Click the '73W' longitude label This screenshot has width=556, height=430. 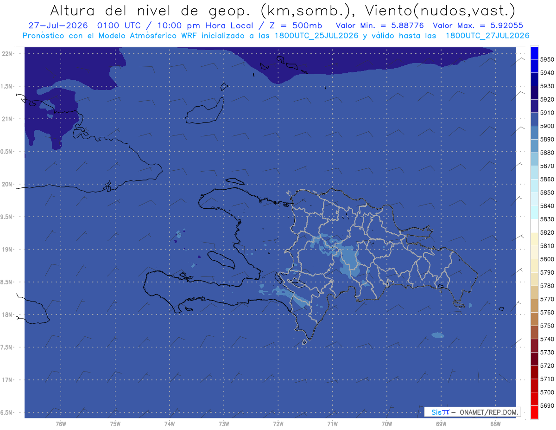coord(224,424)
